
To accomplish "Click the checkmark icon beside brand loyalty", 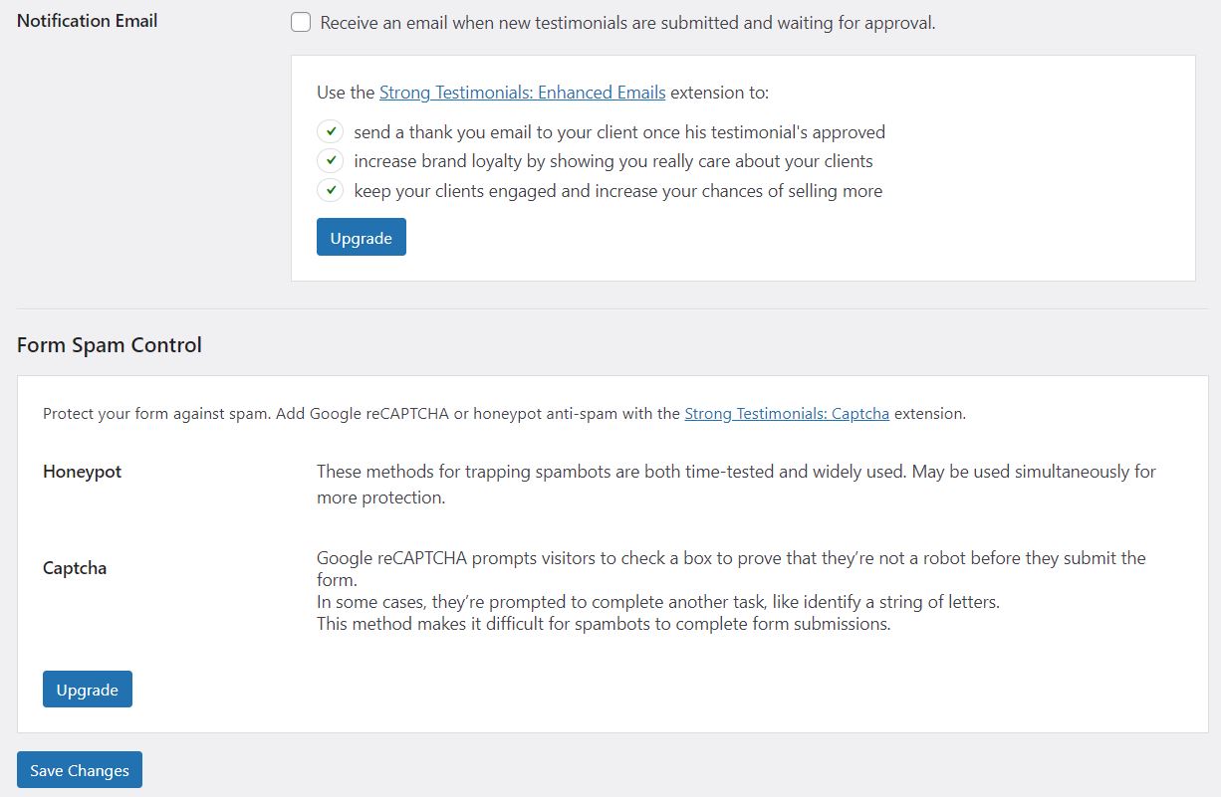I will pyautogui.click(x=330, y=161).
